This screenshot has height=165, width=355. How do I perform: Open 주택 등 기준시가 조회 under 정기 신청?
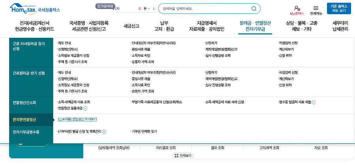(73, 62)
